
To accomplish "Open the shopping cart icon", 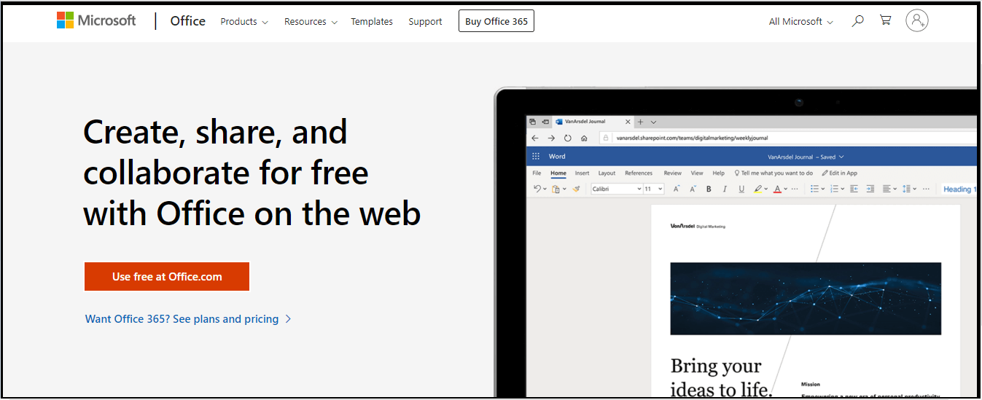I will pos(885,20).
